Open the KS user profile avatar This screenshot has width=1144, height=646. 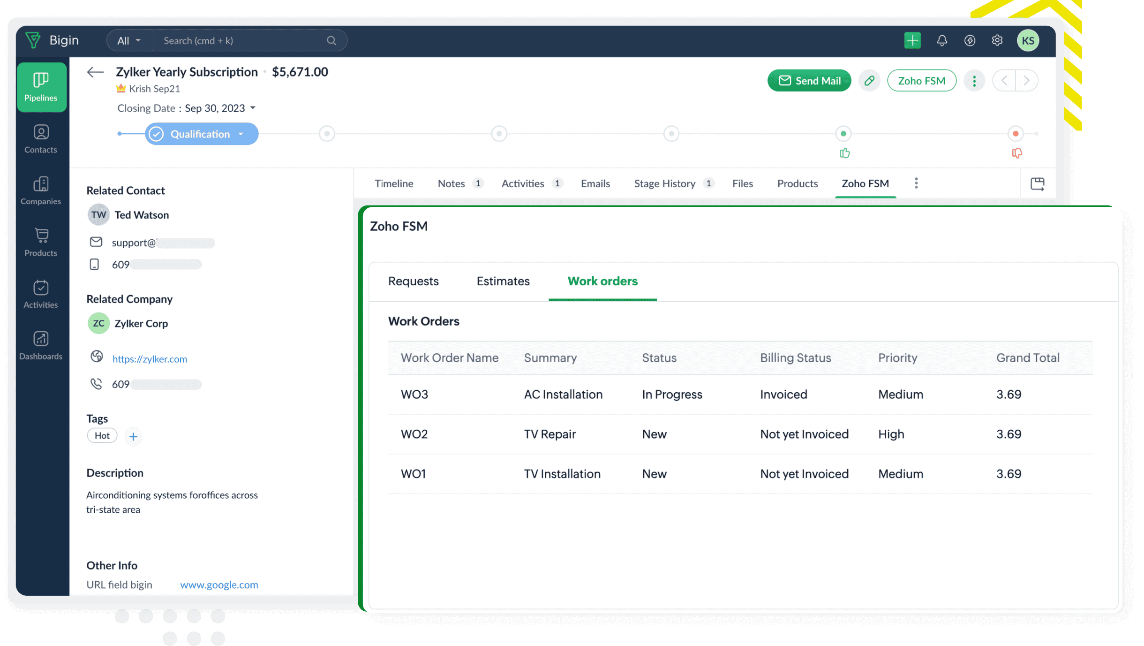[x=1028, y=41]
